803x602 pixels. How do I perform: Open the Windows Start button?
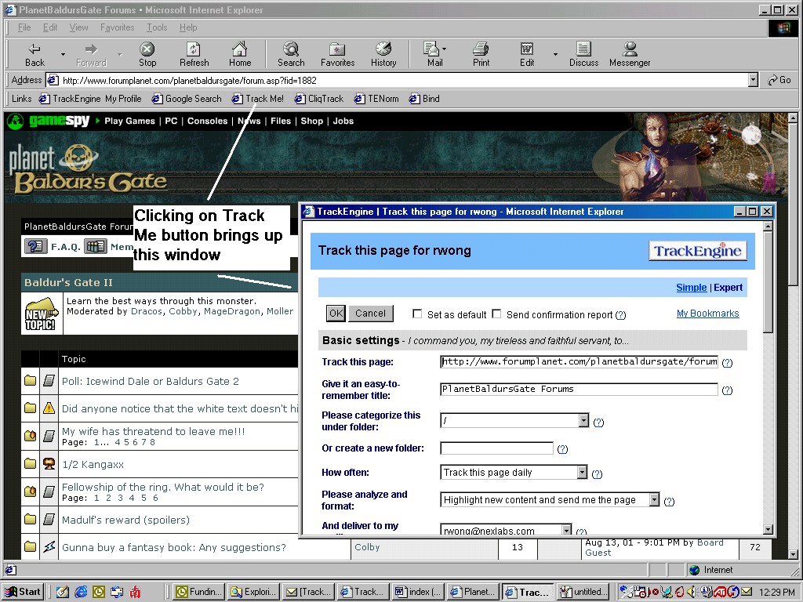[23, 592]
